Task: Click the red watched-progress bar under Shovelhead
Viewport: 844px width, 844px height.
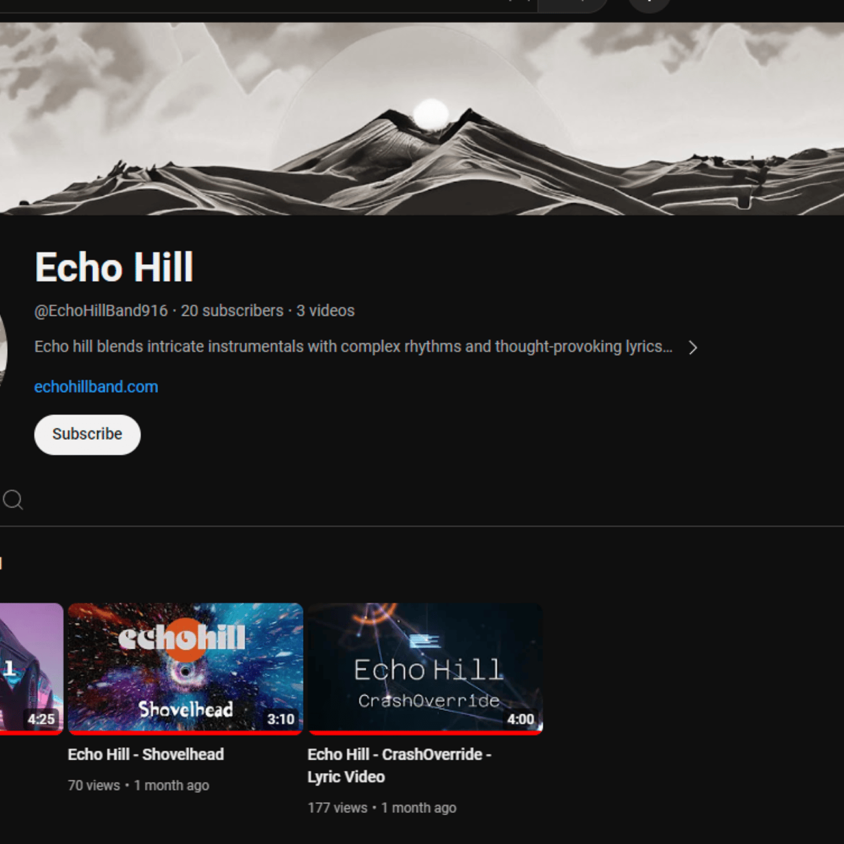Action: (x=185, y=733)
